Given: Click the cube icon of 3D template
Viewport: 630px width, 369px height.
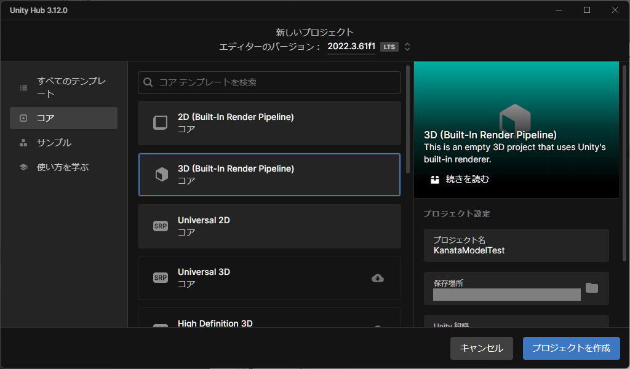Looking at the screenshot, I should pos(162,174).
